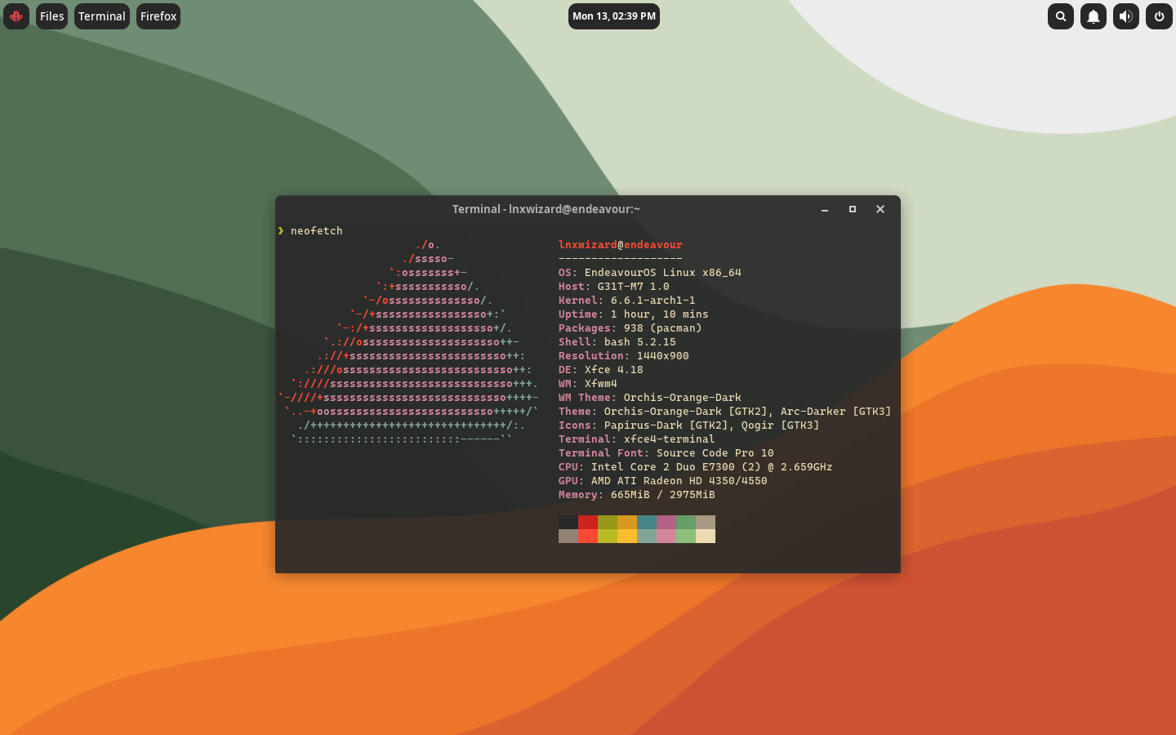Open the Terminal launcher in the panel
The image size is (1176, 735).
[x=102, y=16]
